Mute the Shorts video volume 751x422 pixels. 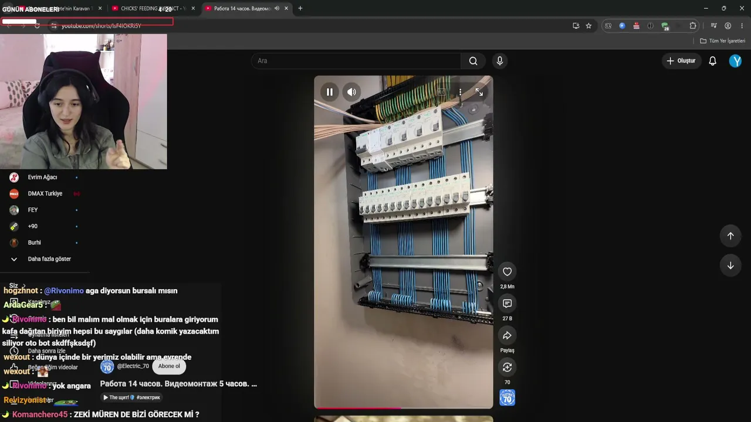point(351,92)
